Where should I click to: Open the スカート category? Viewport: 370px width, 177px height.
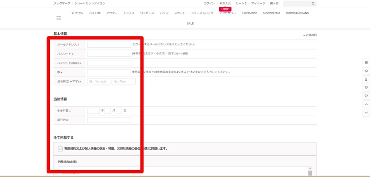point(180,13)
